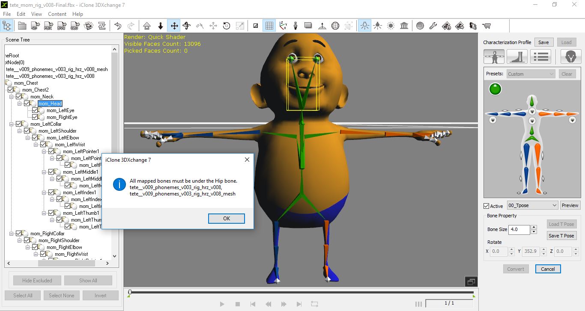Click the Export FBX toolbar icon
Viewport: 585px width, 311px height.
pyautogui.click(x=48, y=26)
